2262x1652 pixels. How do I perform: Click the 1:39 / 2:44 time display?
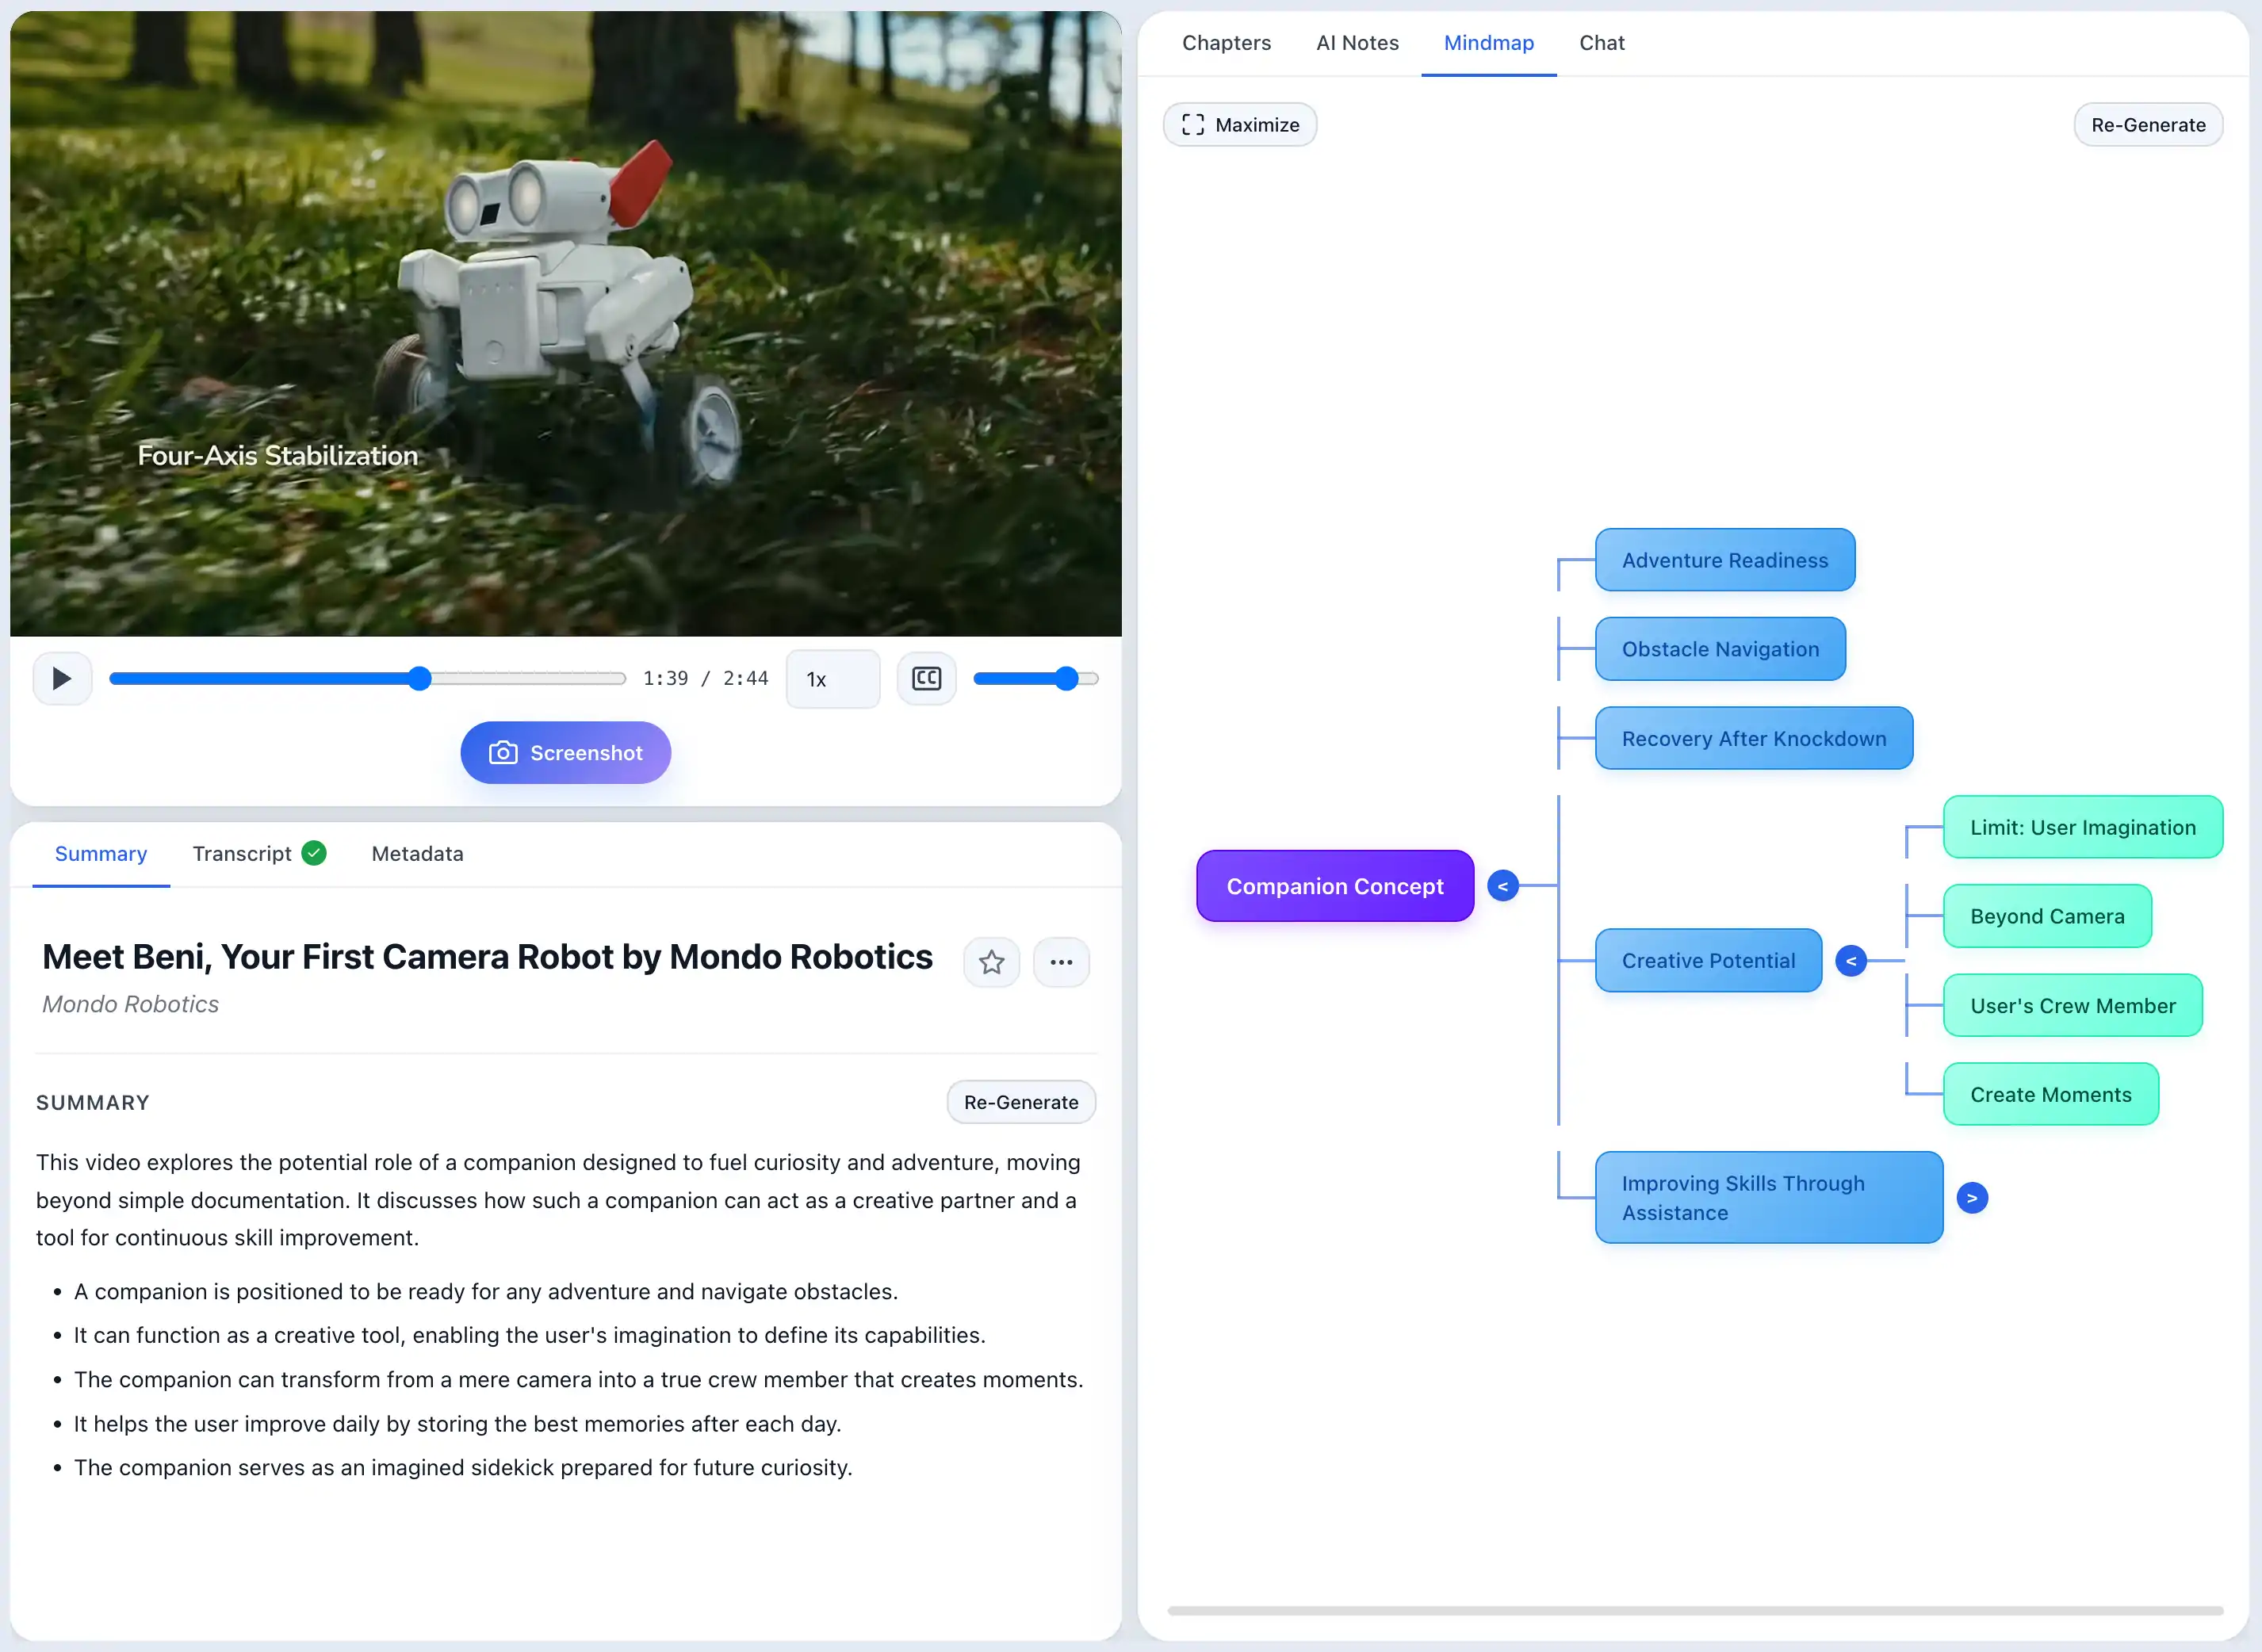coord(706,679)
